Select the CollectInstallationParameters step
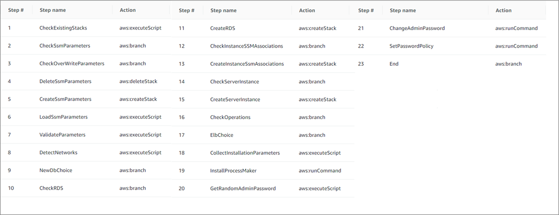 pyautogui.click(x=245, y=153)
